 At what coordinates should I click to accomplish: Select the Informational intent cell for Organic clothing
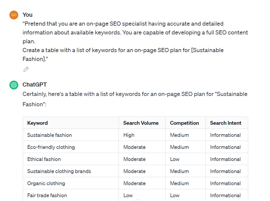(226, 183)
